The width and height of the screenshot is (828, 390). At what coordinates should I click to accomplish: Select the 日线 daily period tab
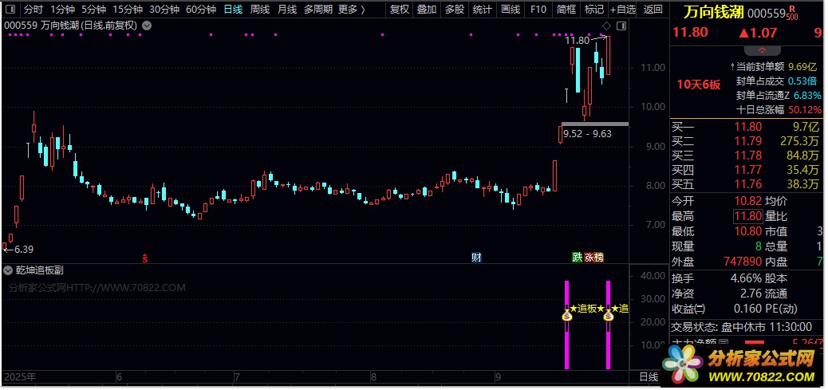coord(234,10)
